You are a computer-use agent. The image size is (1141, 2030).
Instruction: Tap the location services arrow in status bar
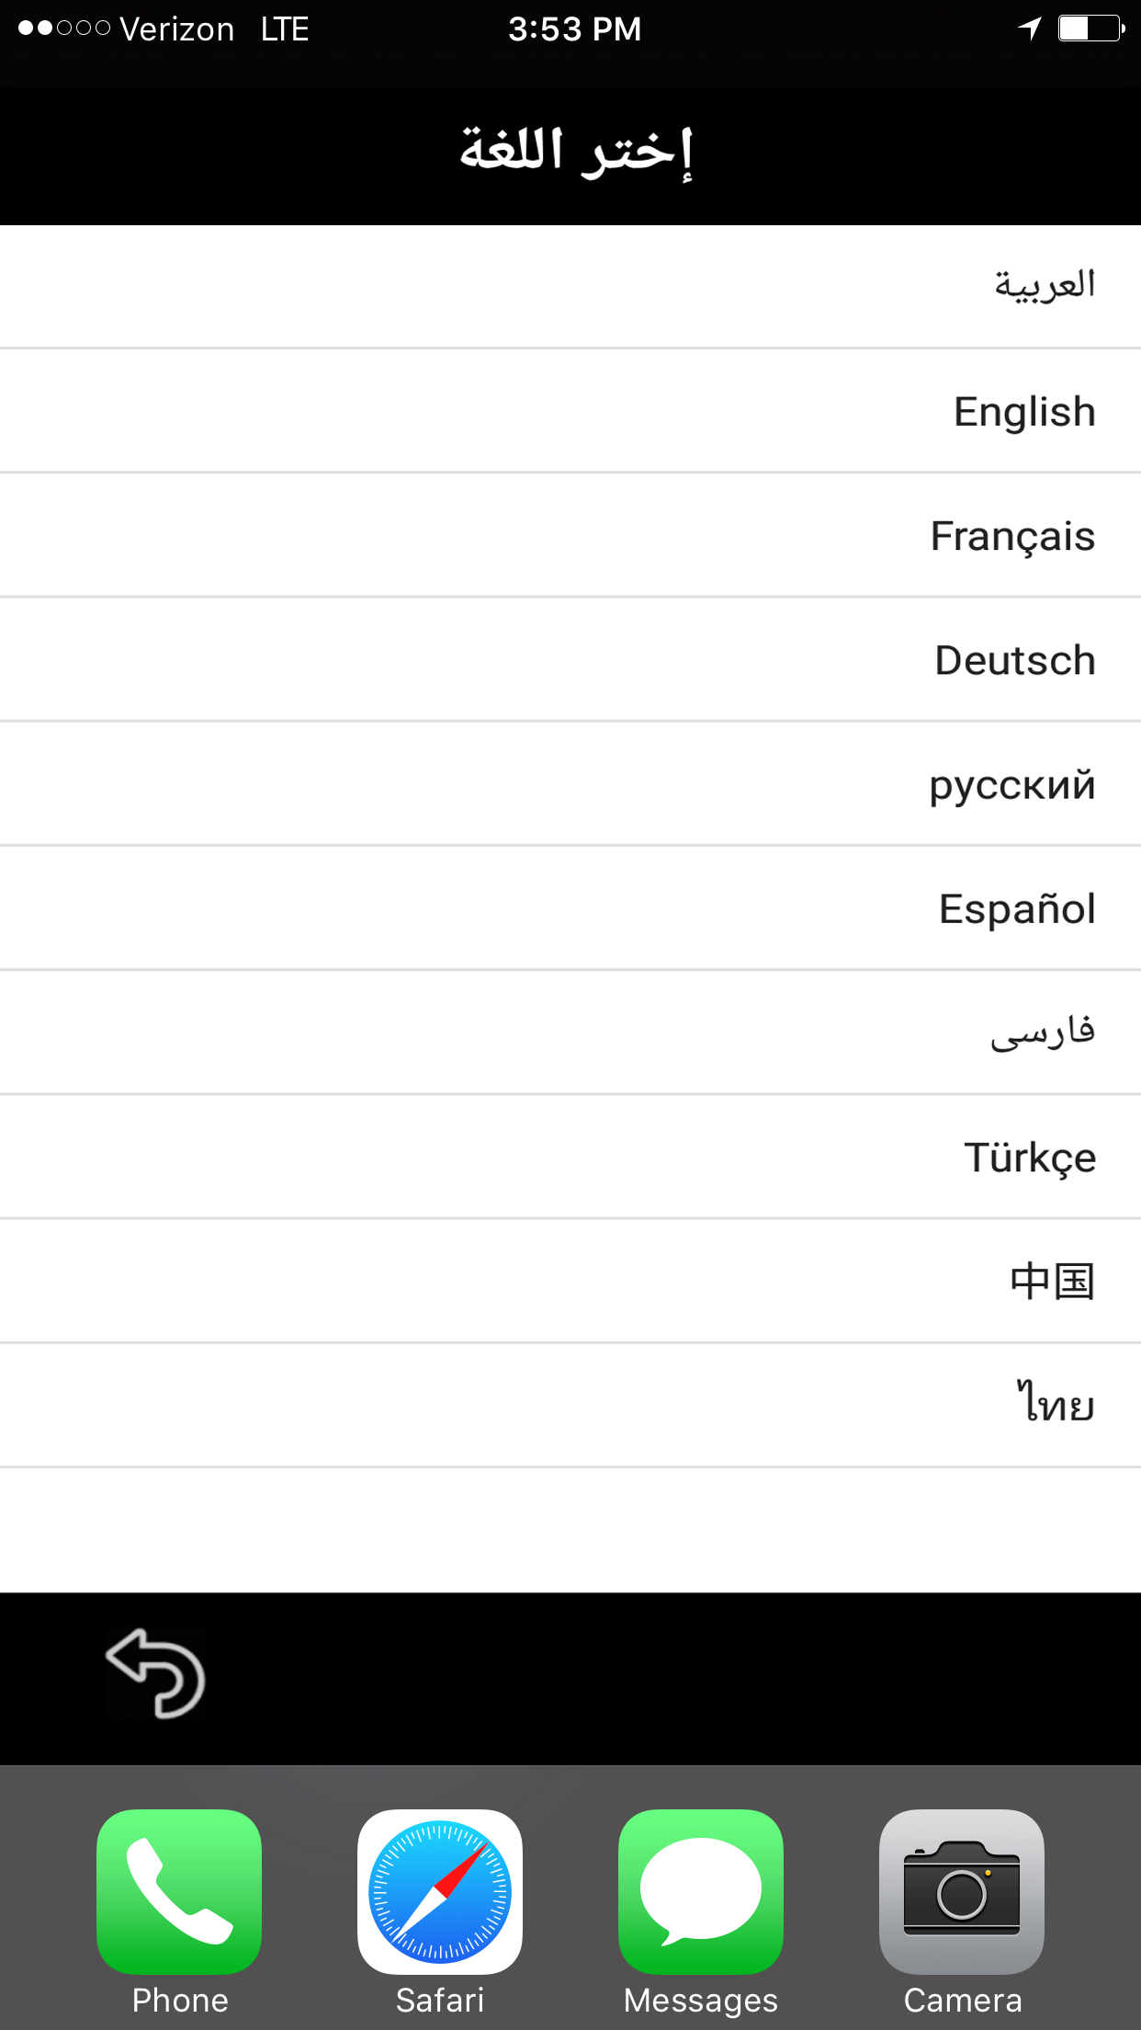coord(1029,29)
